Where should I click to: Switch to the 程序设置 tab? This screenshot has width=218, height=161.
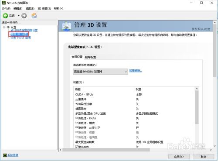click(90, 57)
